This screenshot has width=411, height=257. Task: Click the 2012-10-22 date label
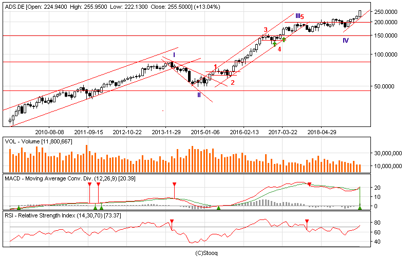click(127, 132)
